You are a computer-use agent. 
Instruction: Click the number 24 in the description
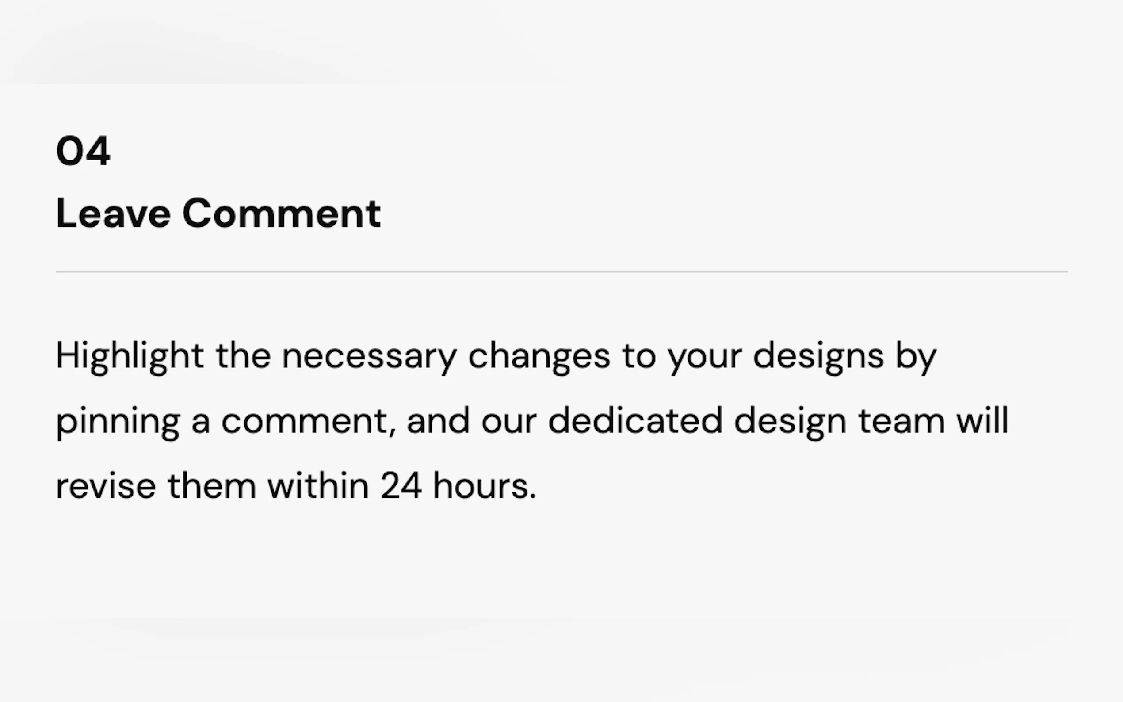pyautogui.click(x=401, y=486)
